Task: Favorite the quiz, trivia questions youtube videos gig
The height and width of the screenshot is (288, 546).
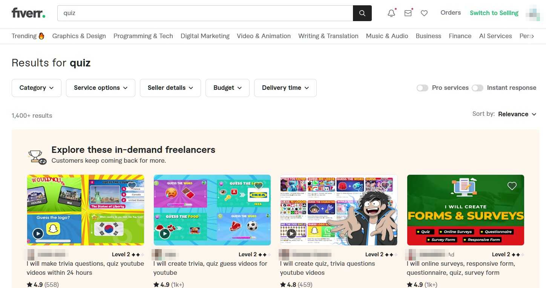Action: coord(385,186)
